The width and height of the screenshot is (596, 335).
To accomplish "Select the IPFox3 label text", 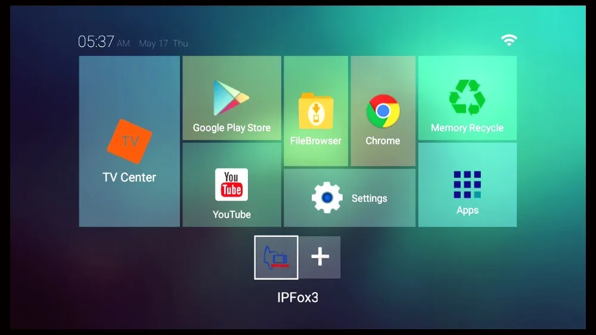I will tap(297, 298).
